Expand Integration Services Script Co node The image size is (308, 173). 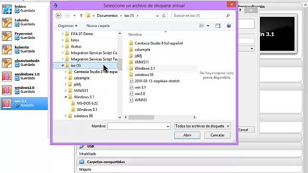(63, 53)
